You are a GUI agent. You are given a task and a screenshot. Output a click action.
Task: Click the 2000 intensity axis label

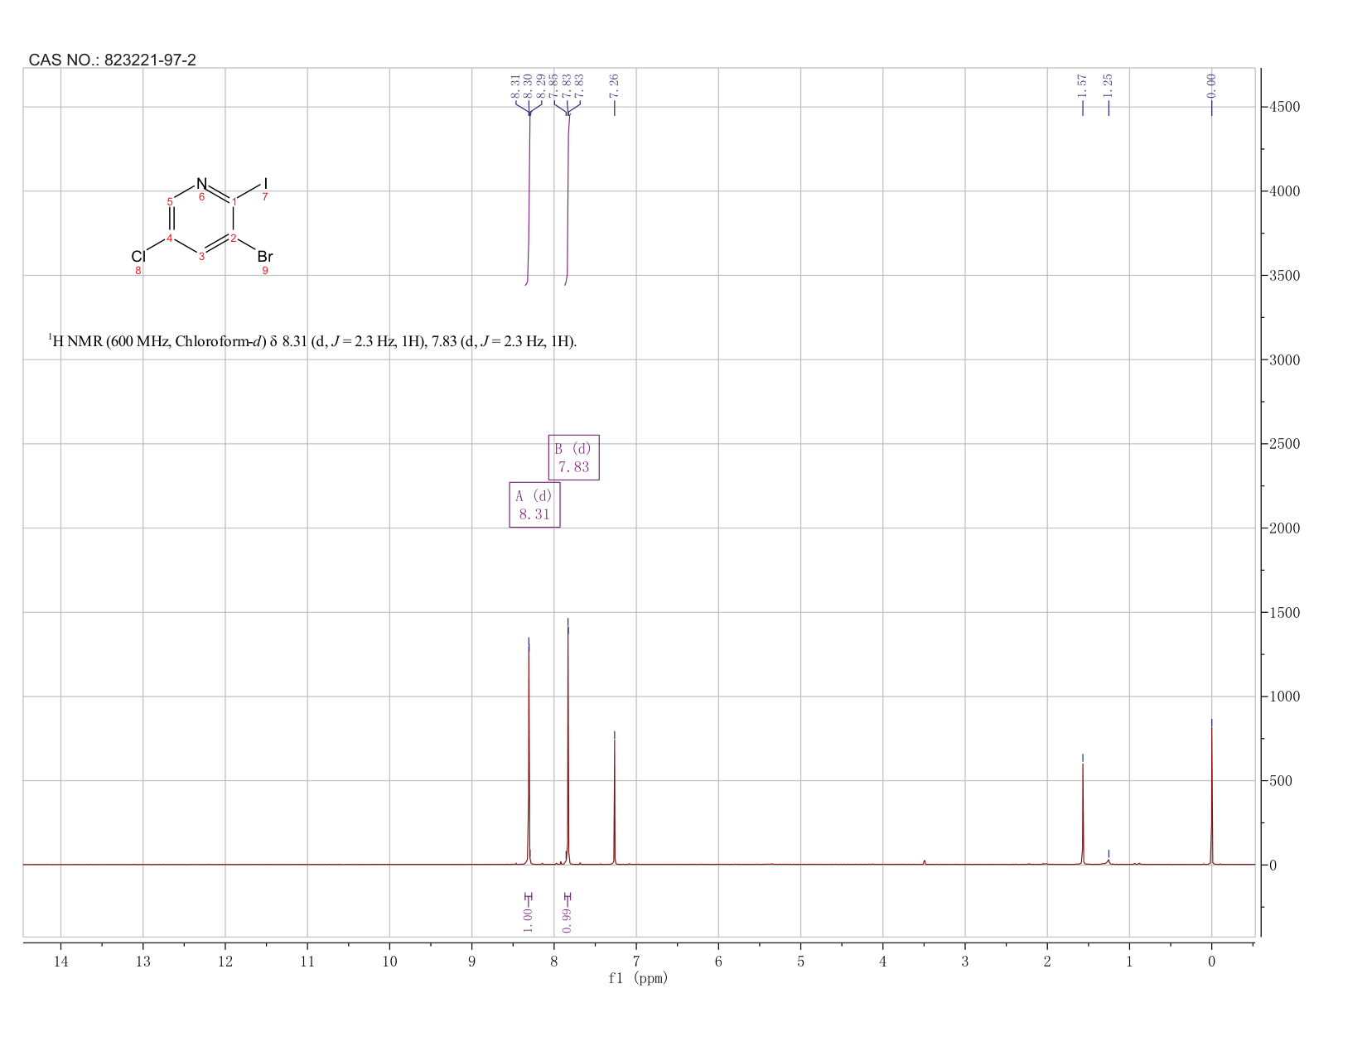click(1283, 528)
